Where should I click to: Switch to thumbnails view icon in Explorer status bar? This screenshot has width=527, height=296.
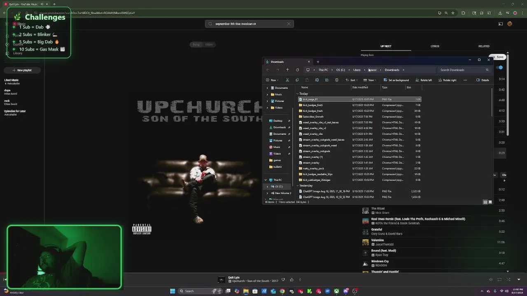pos(490,202)
